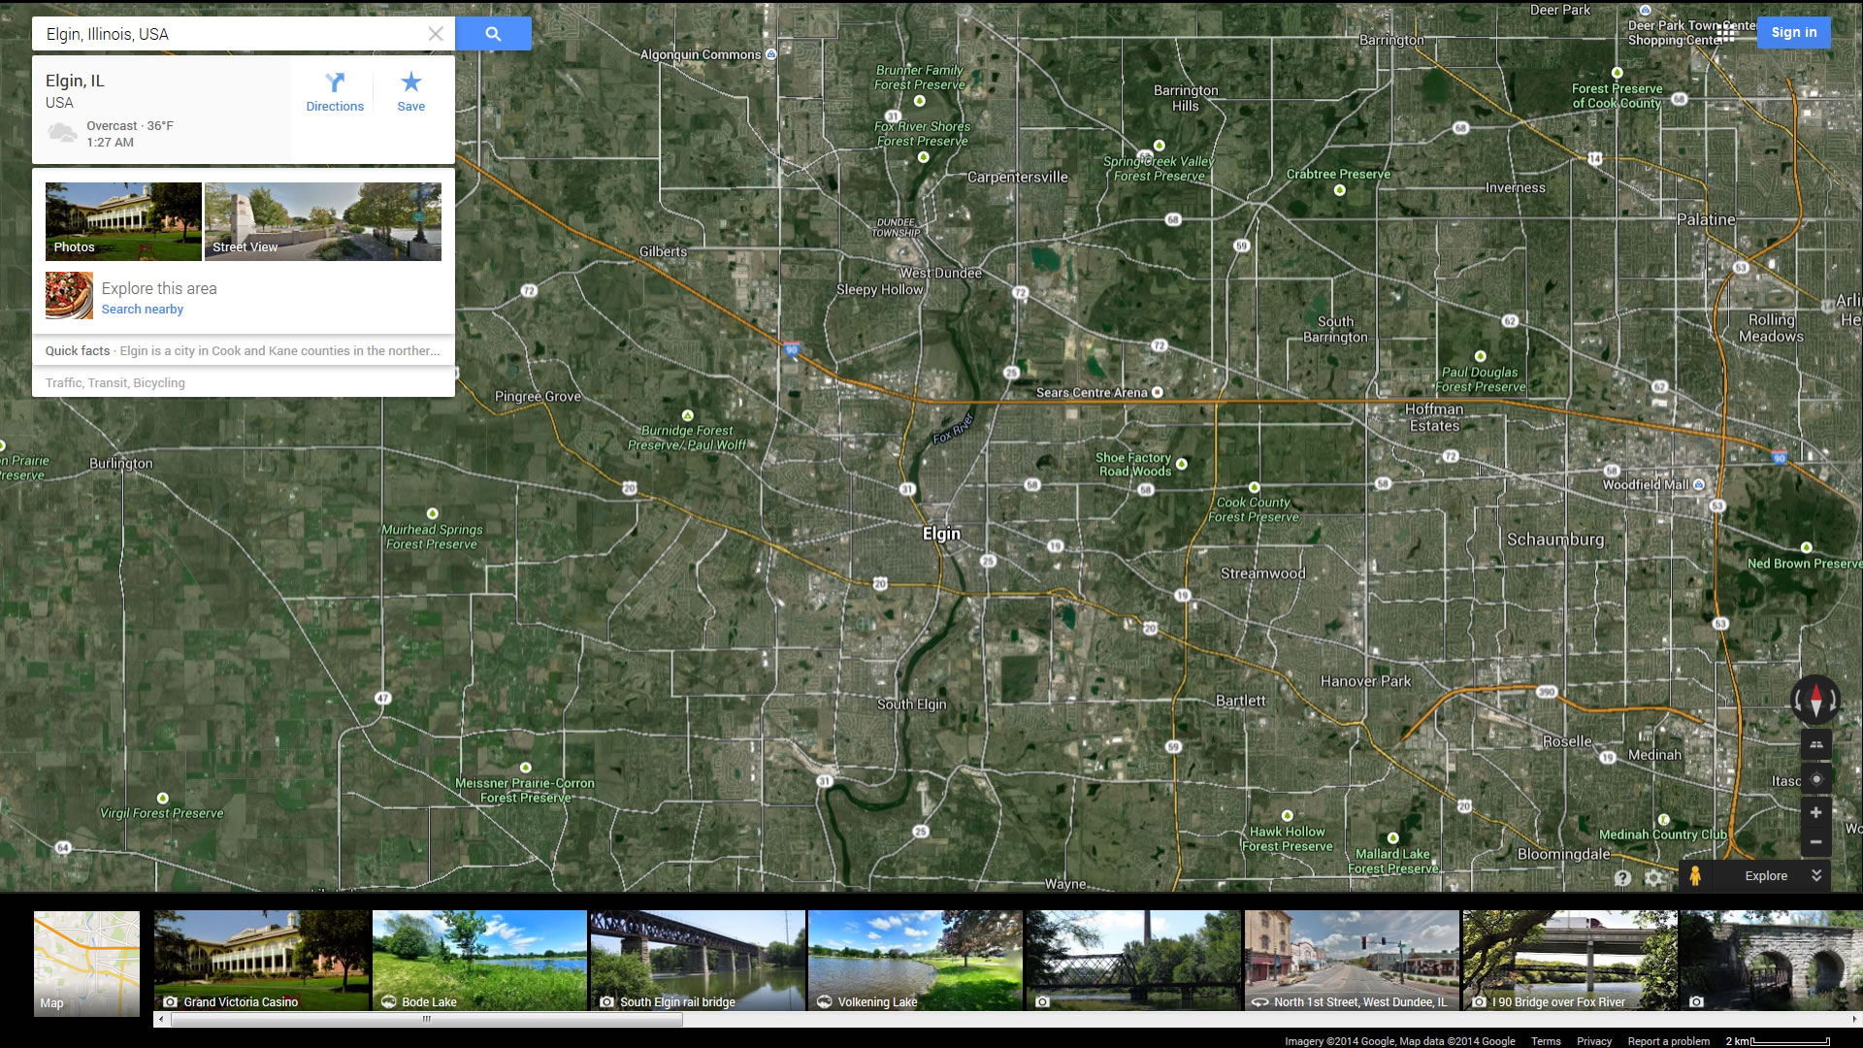This screenshot has width=1863, height=1048.
Task: Zoom in with the plus button
Action: (x=1816, y=813)
